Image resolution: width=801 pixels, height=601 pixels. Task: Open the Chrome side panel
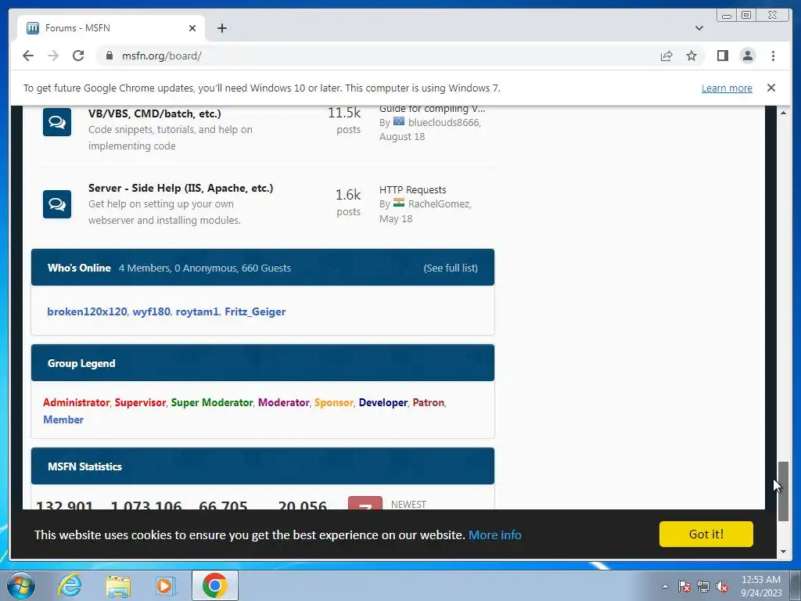tap(722, 56)
